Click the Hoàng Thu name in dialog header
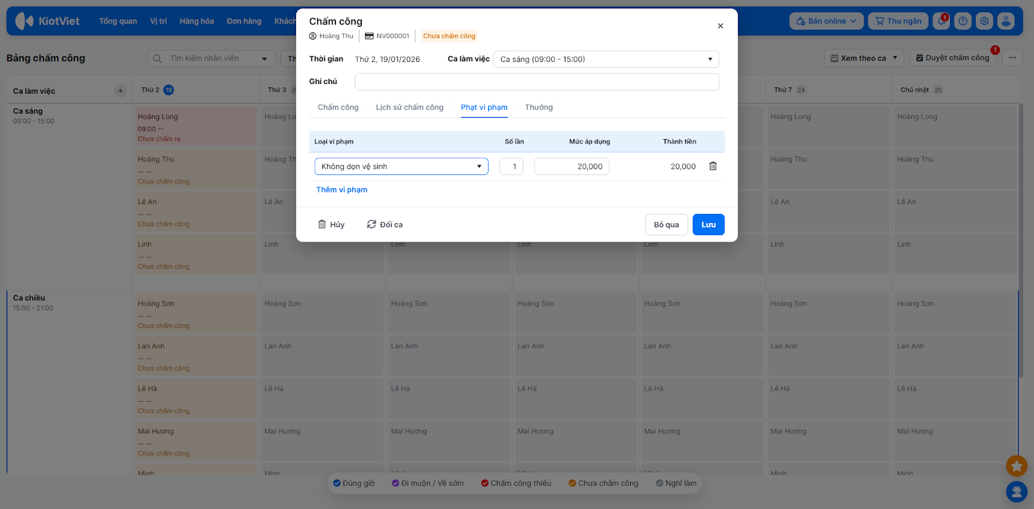This screenshot has height=509, width=1034. 336,36
